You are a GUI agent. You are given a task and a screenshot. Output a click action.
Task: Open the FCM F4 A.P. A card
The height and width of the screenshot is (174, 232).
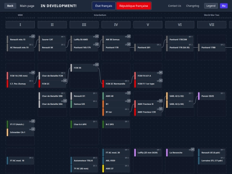(148, 76)
